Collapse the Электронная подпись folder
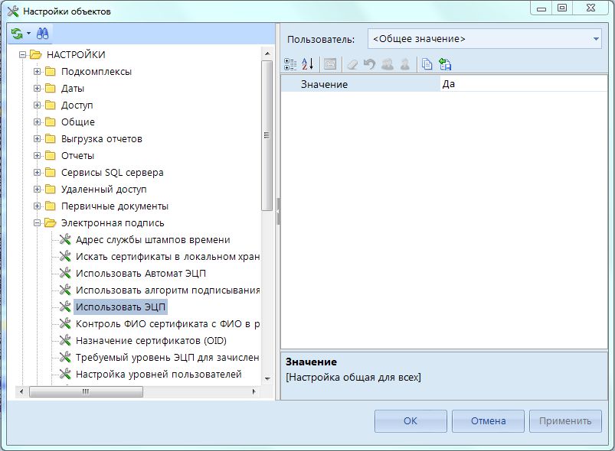The width and height of the screenshot is (615, 451). click(37, 223)
